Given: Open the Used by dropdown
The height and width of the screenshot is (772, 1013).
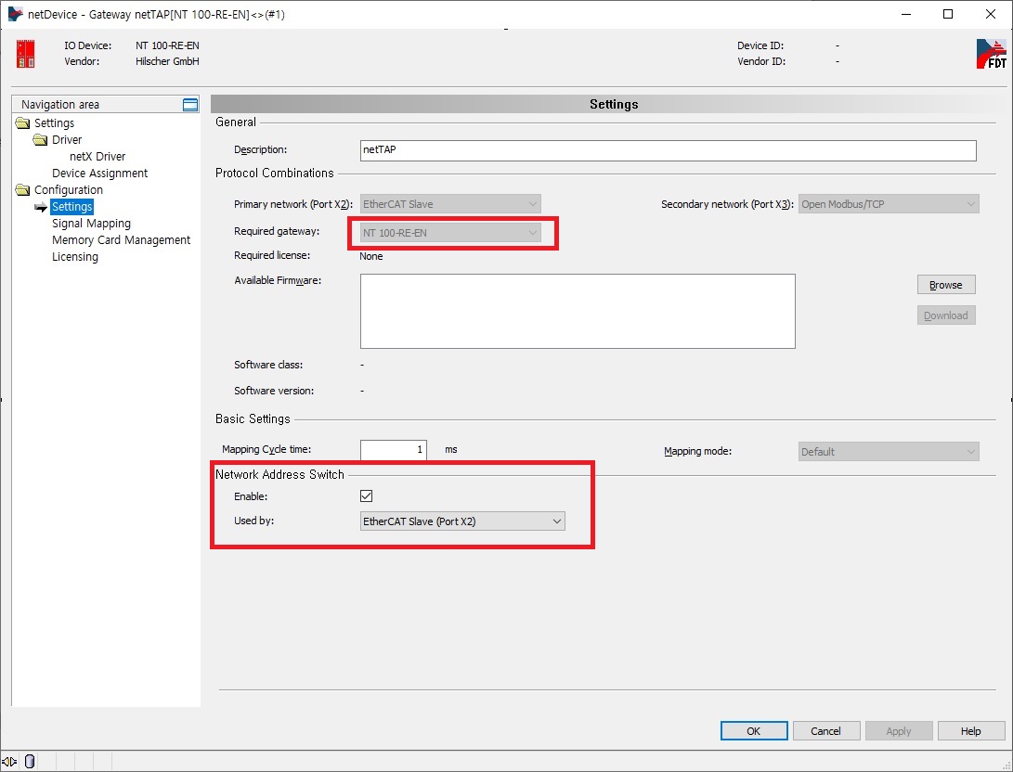Looking at the screenshot, I should click(462, 521).
